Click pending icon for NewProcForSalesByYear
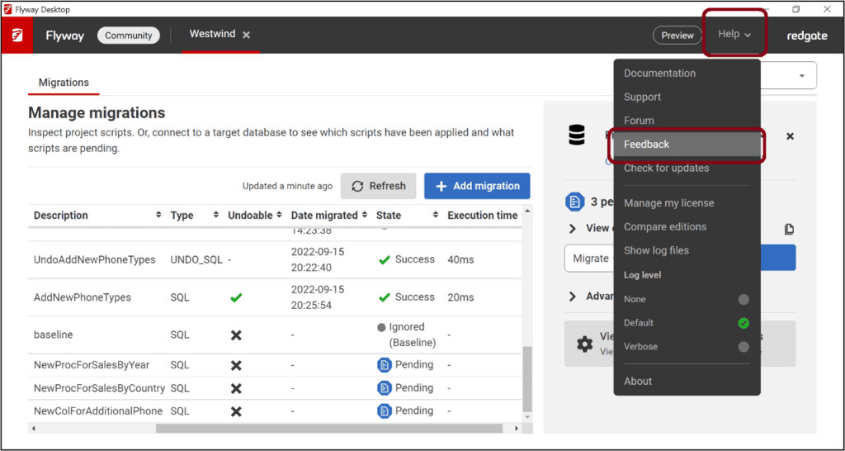 384,364
